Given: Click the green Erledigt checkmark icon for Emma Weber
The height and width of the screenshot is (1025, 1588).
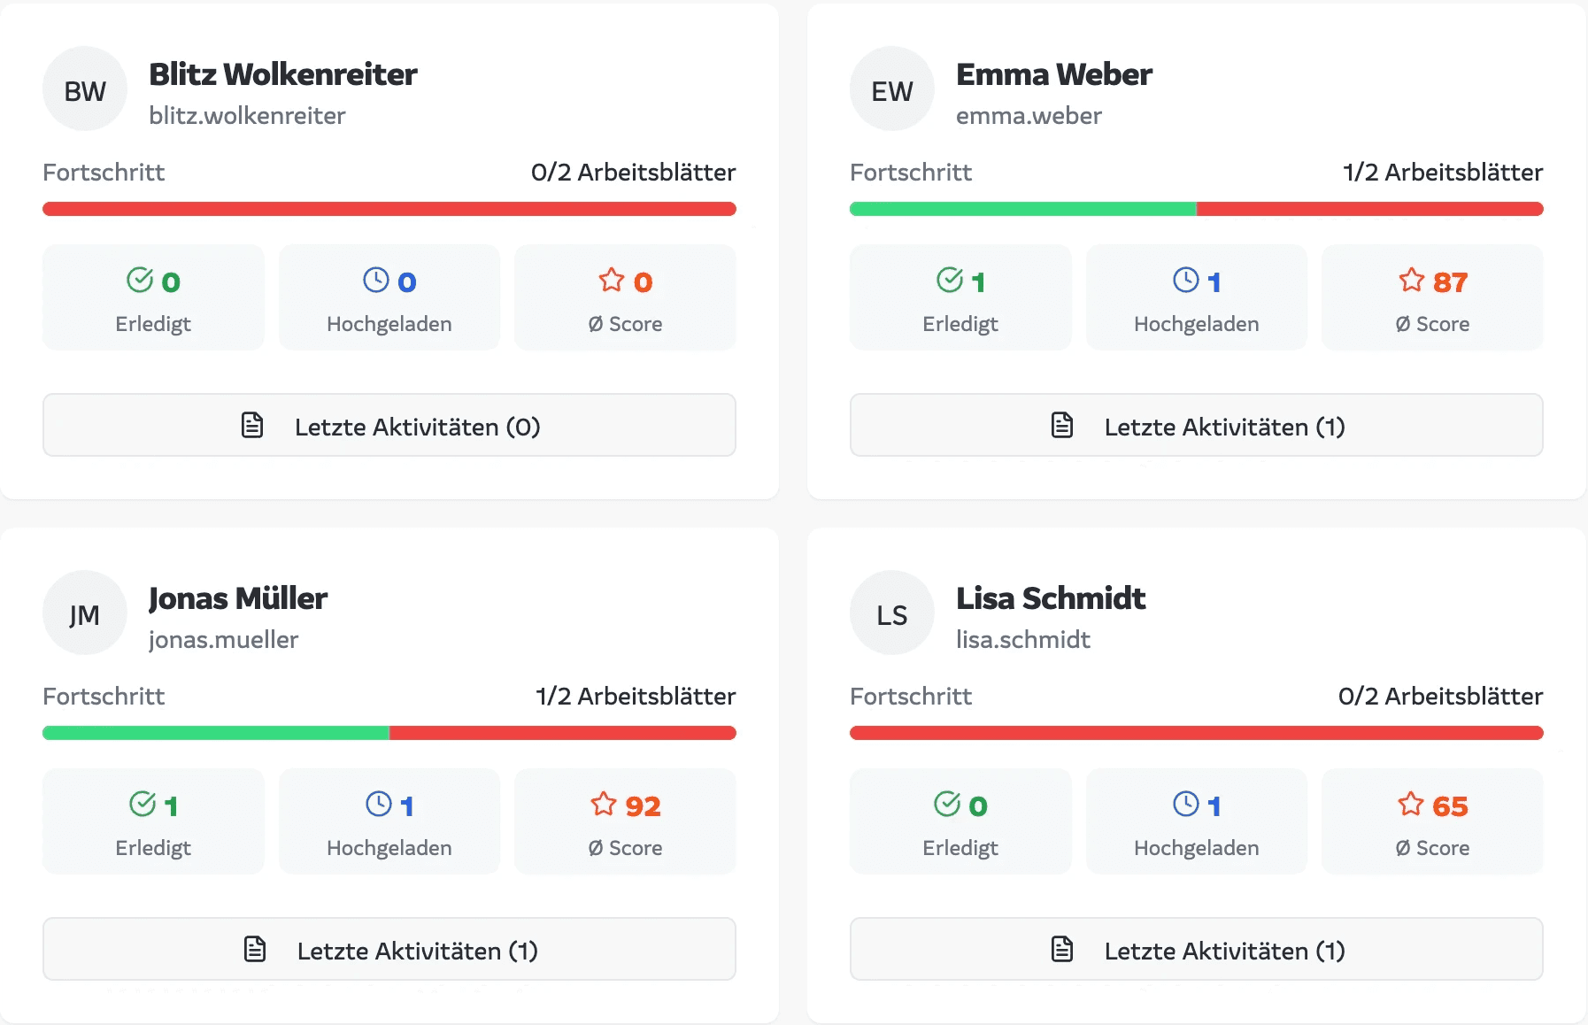Looking at the screenshot, I should (950, 280).
